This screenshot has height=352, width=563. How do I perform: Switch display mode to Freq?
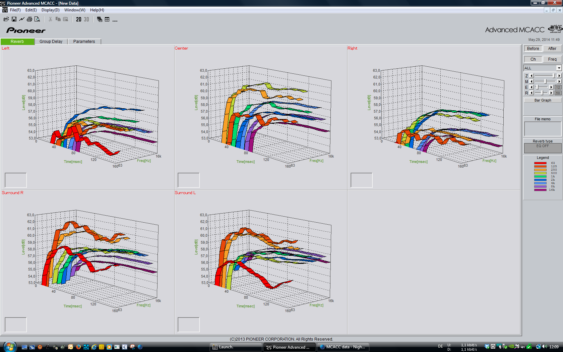[x=552, y=59]
